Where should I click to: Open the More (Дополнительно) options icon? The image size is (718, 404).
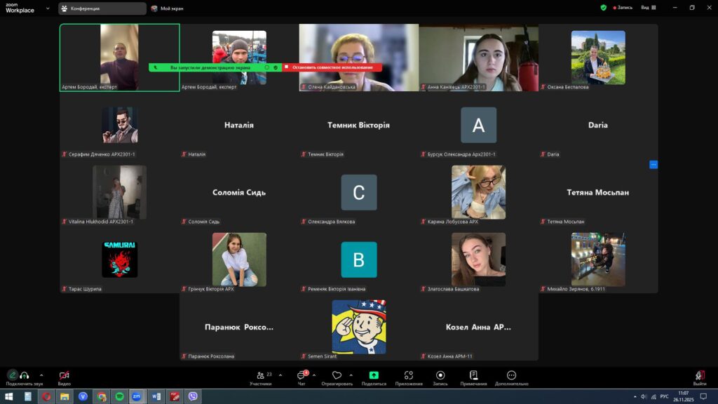[x=511, y=376]
